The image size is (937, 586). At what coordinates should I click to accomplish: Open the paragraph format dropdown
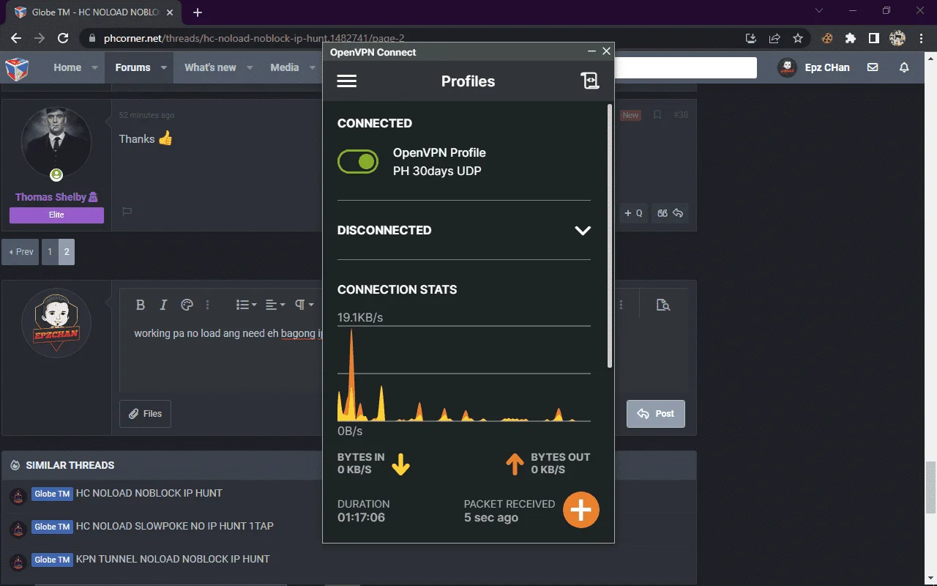point(305,305)
